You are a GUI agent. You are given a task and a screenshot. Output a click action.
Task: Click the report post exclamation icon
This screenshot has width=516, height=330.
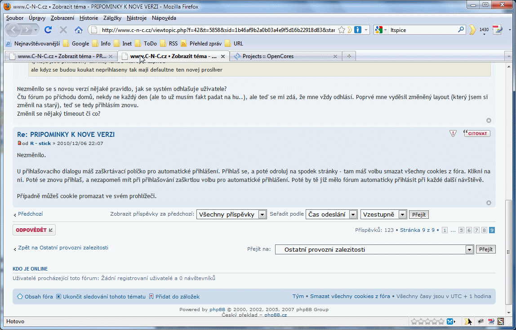pyautogui.click(x=453, y=133)
